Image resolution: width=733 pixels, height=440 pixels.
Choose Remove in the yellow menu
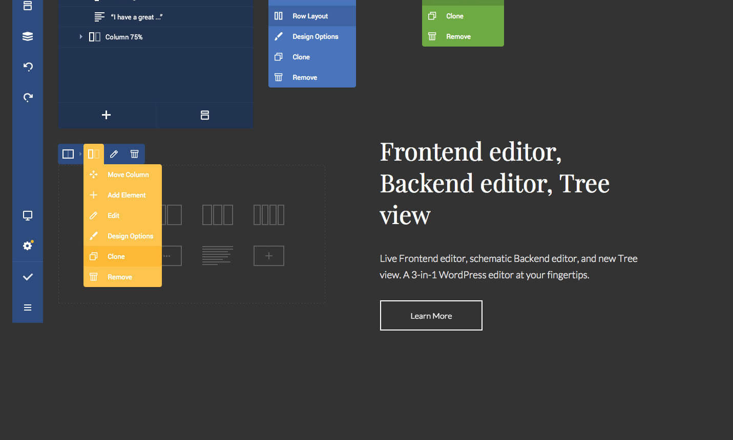[122, 277]
